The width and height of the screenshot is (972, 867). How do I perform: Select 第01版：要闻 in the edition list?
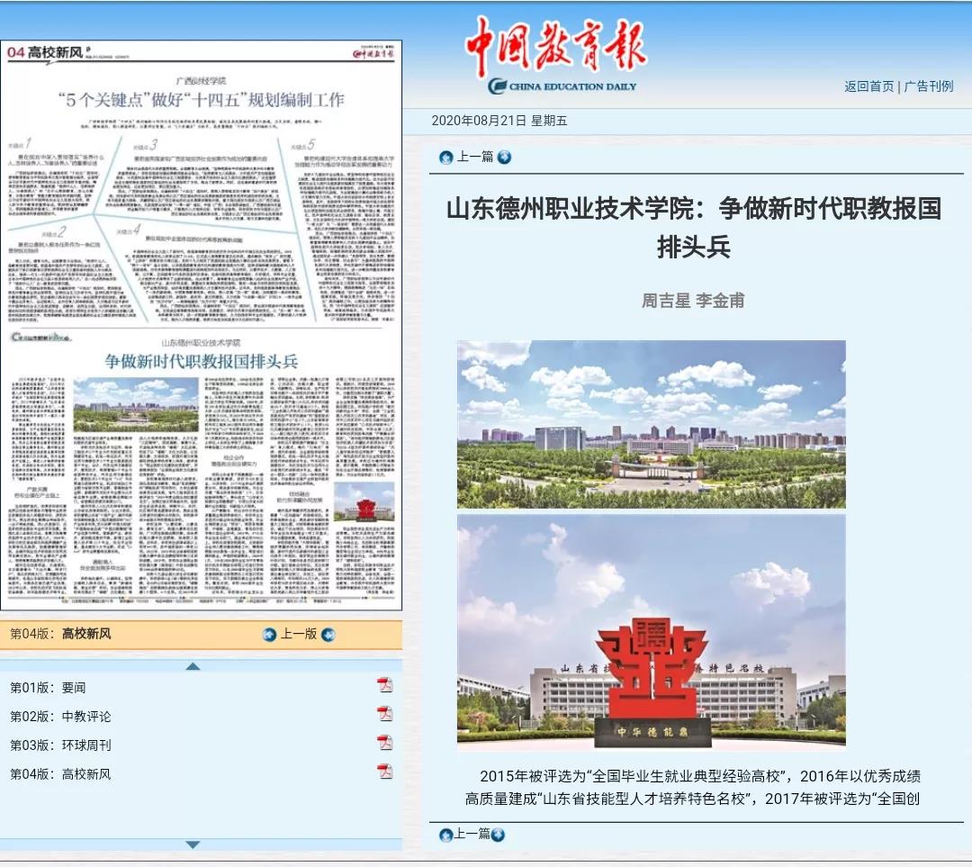[x=48, y=687]
